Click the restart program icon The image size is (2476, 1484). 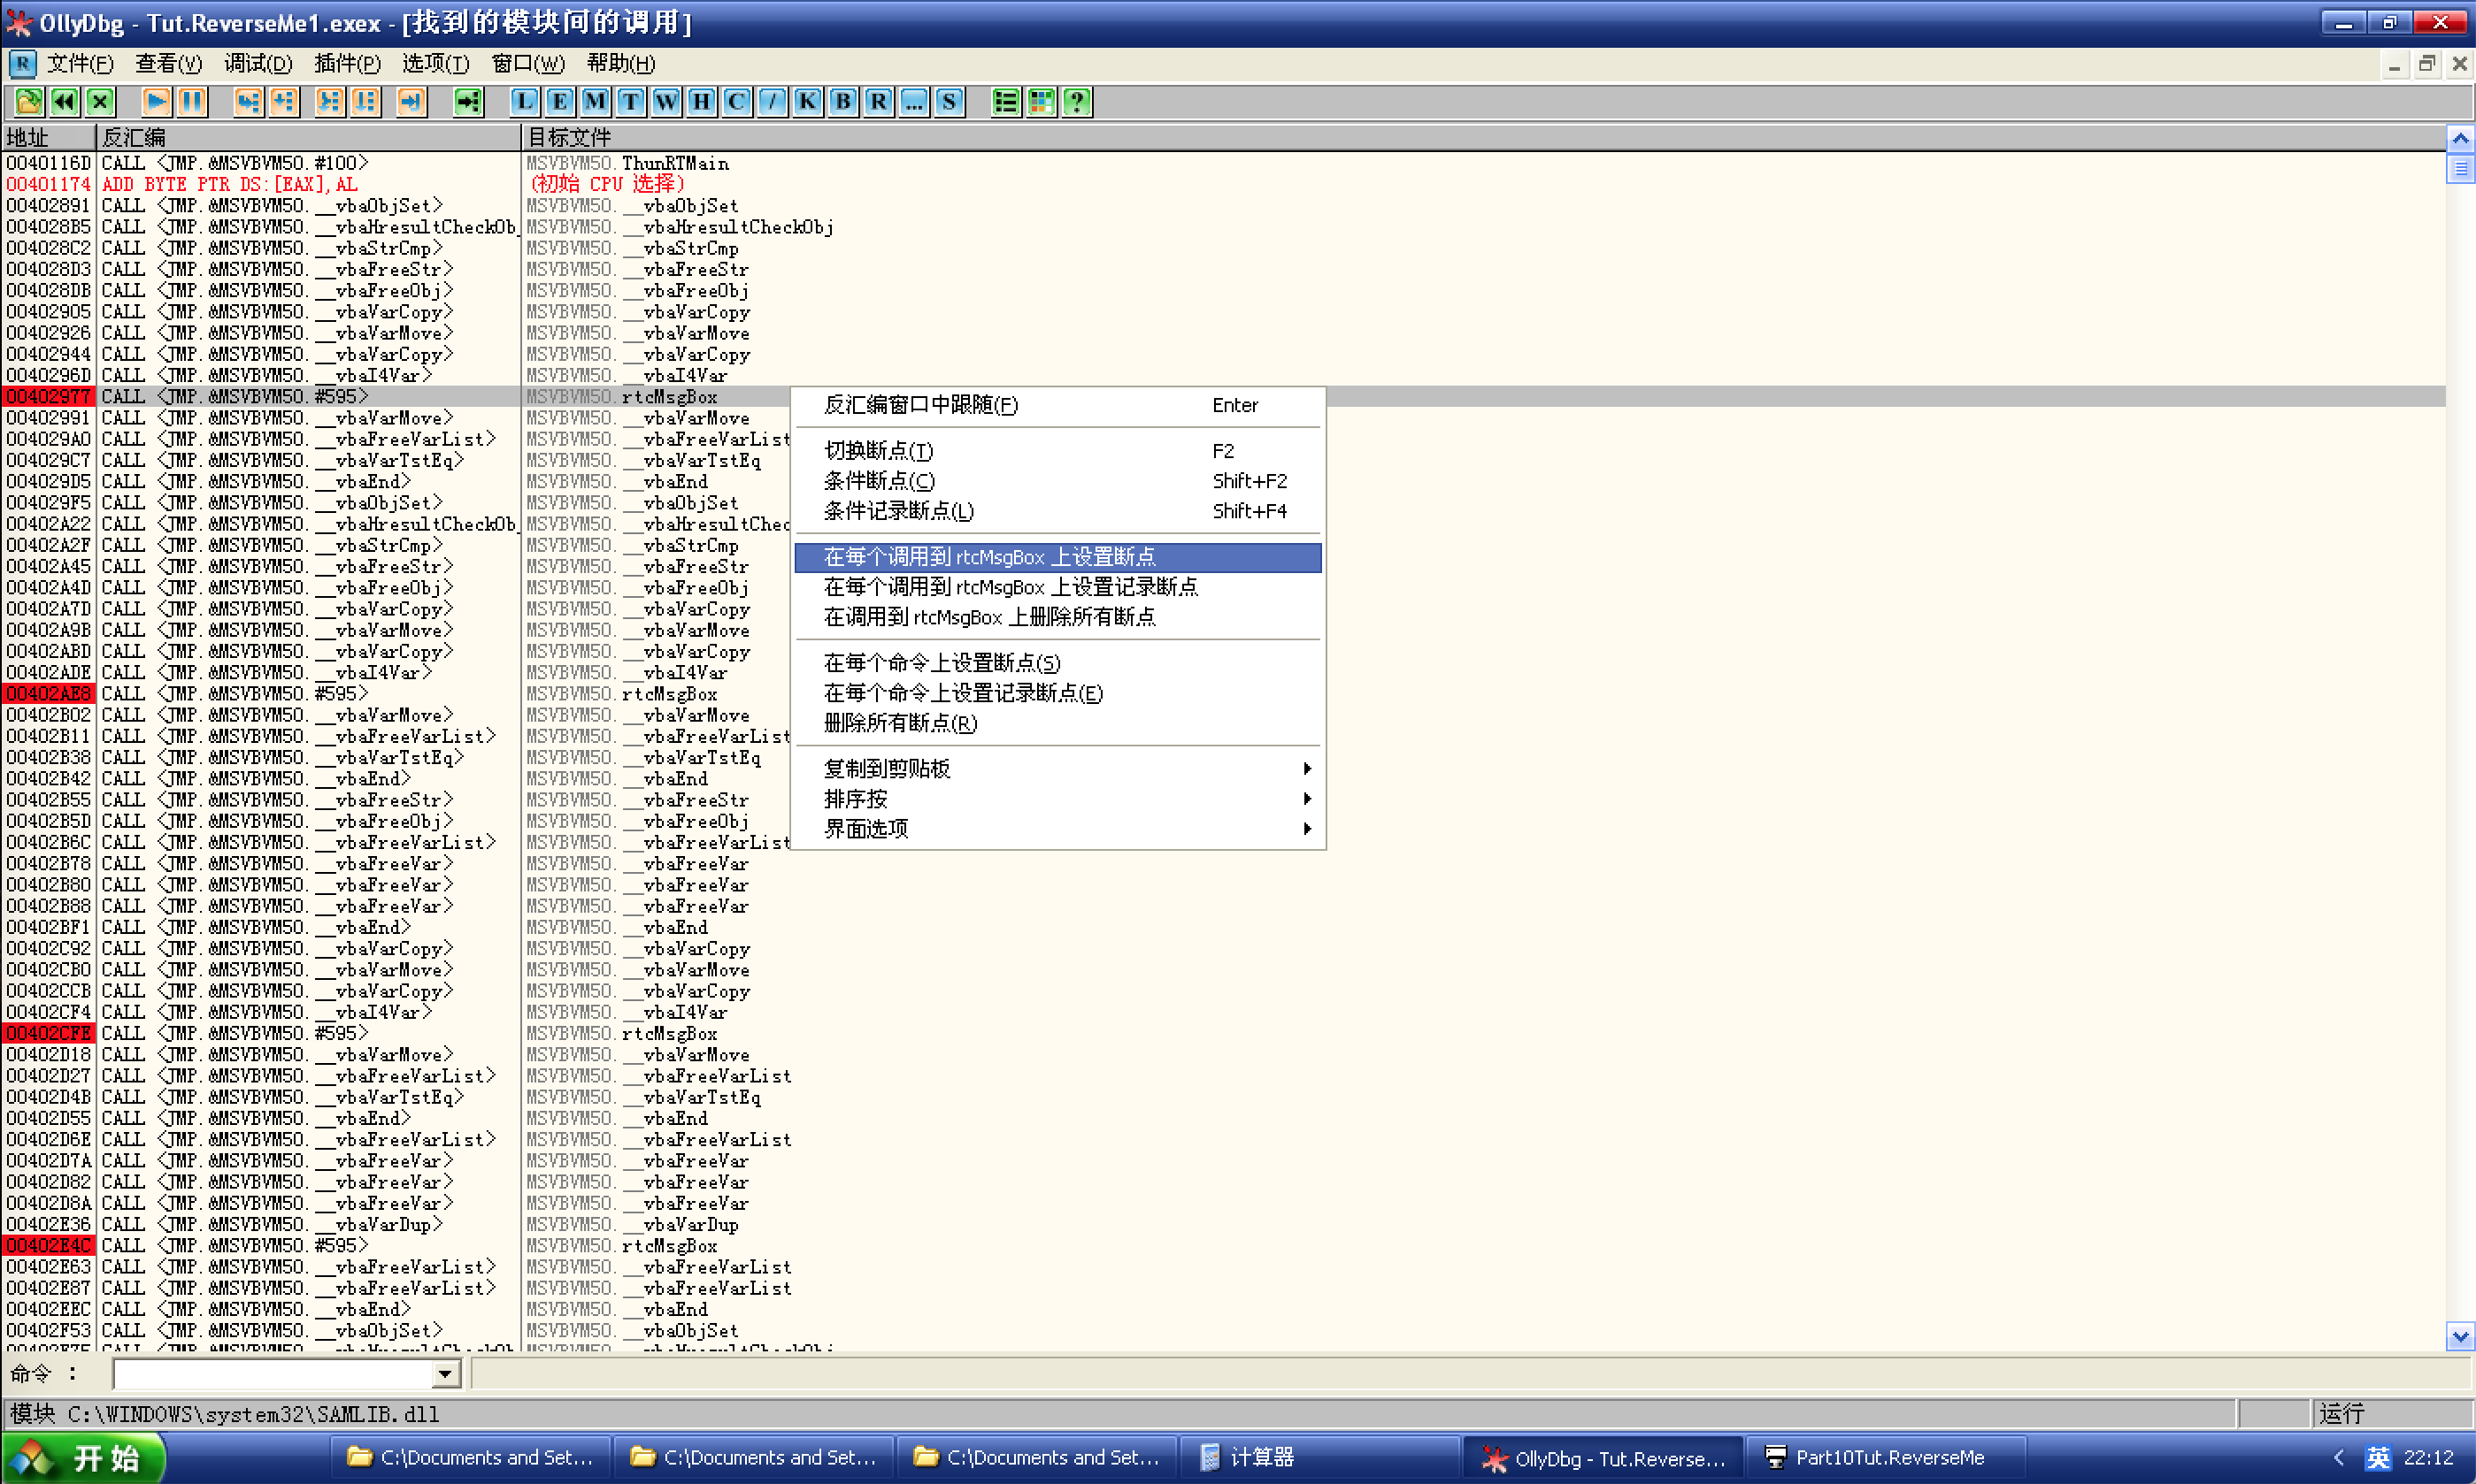coord(64,101)
